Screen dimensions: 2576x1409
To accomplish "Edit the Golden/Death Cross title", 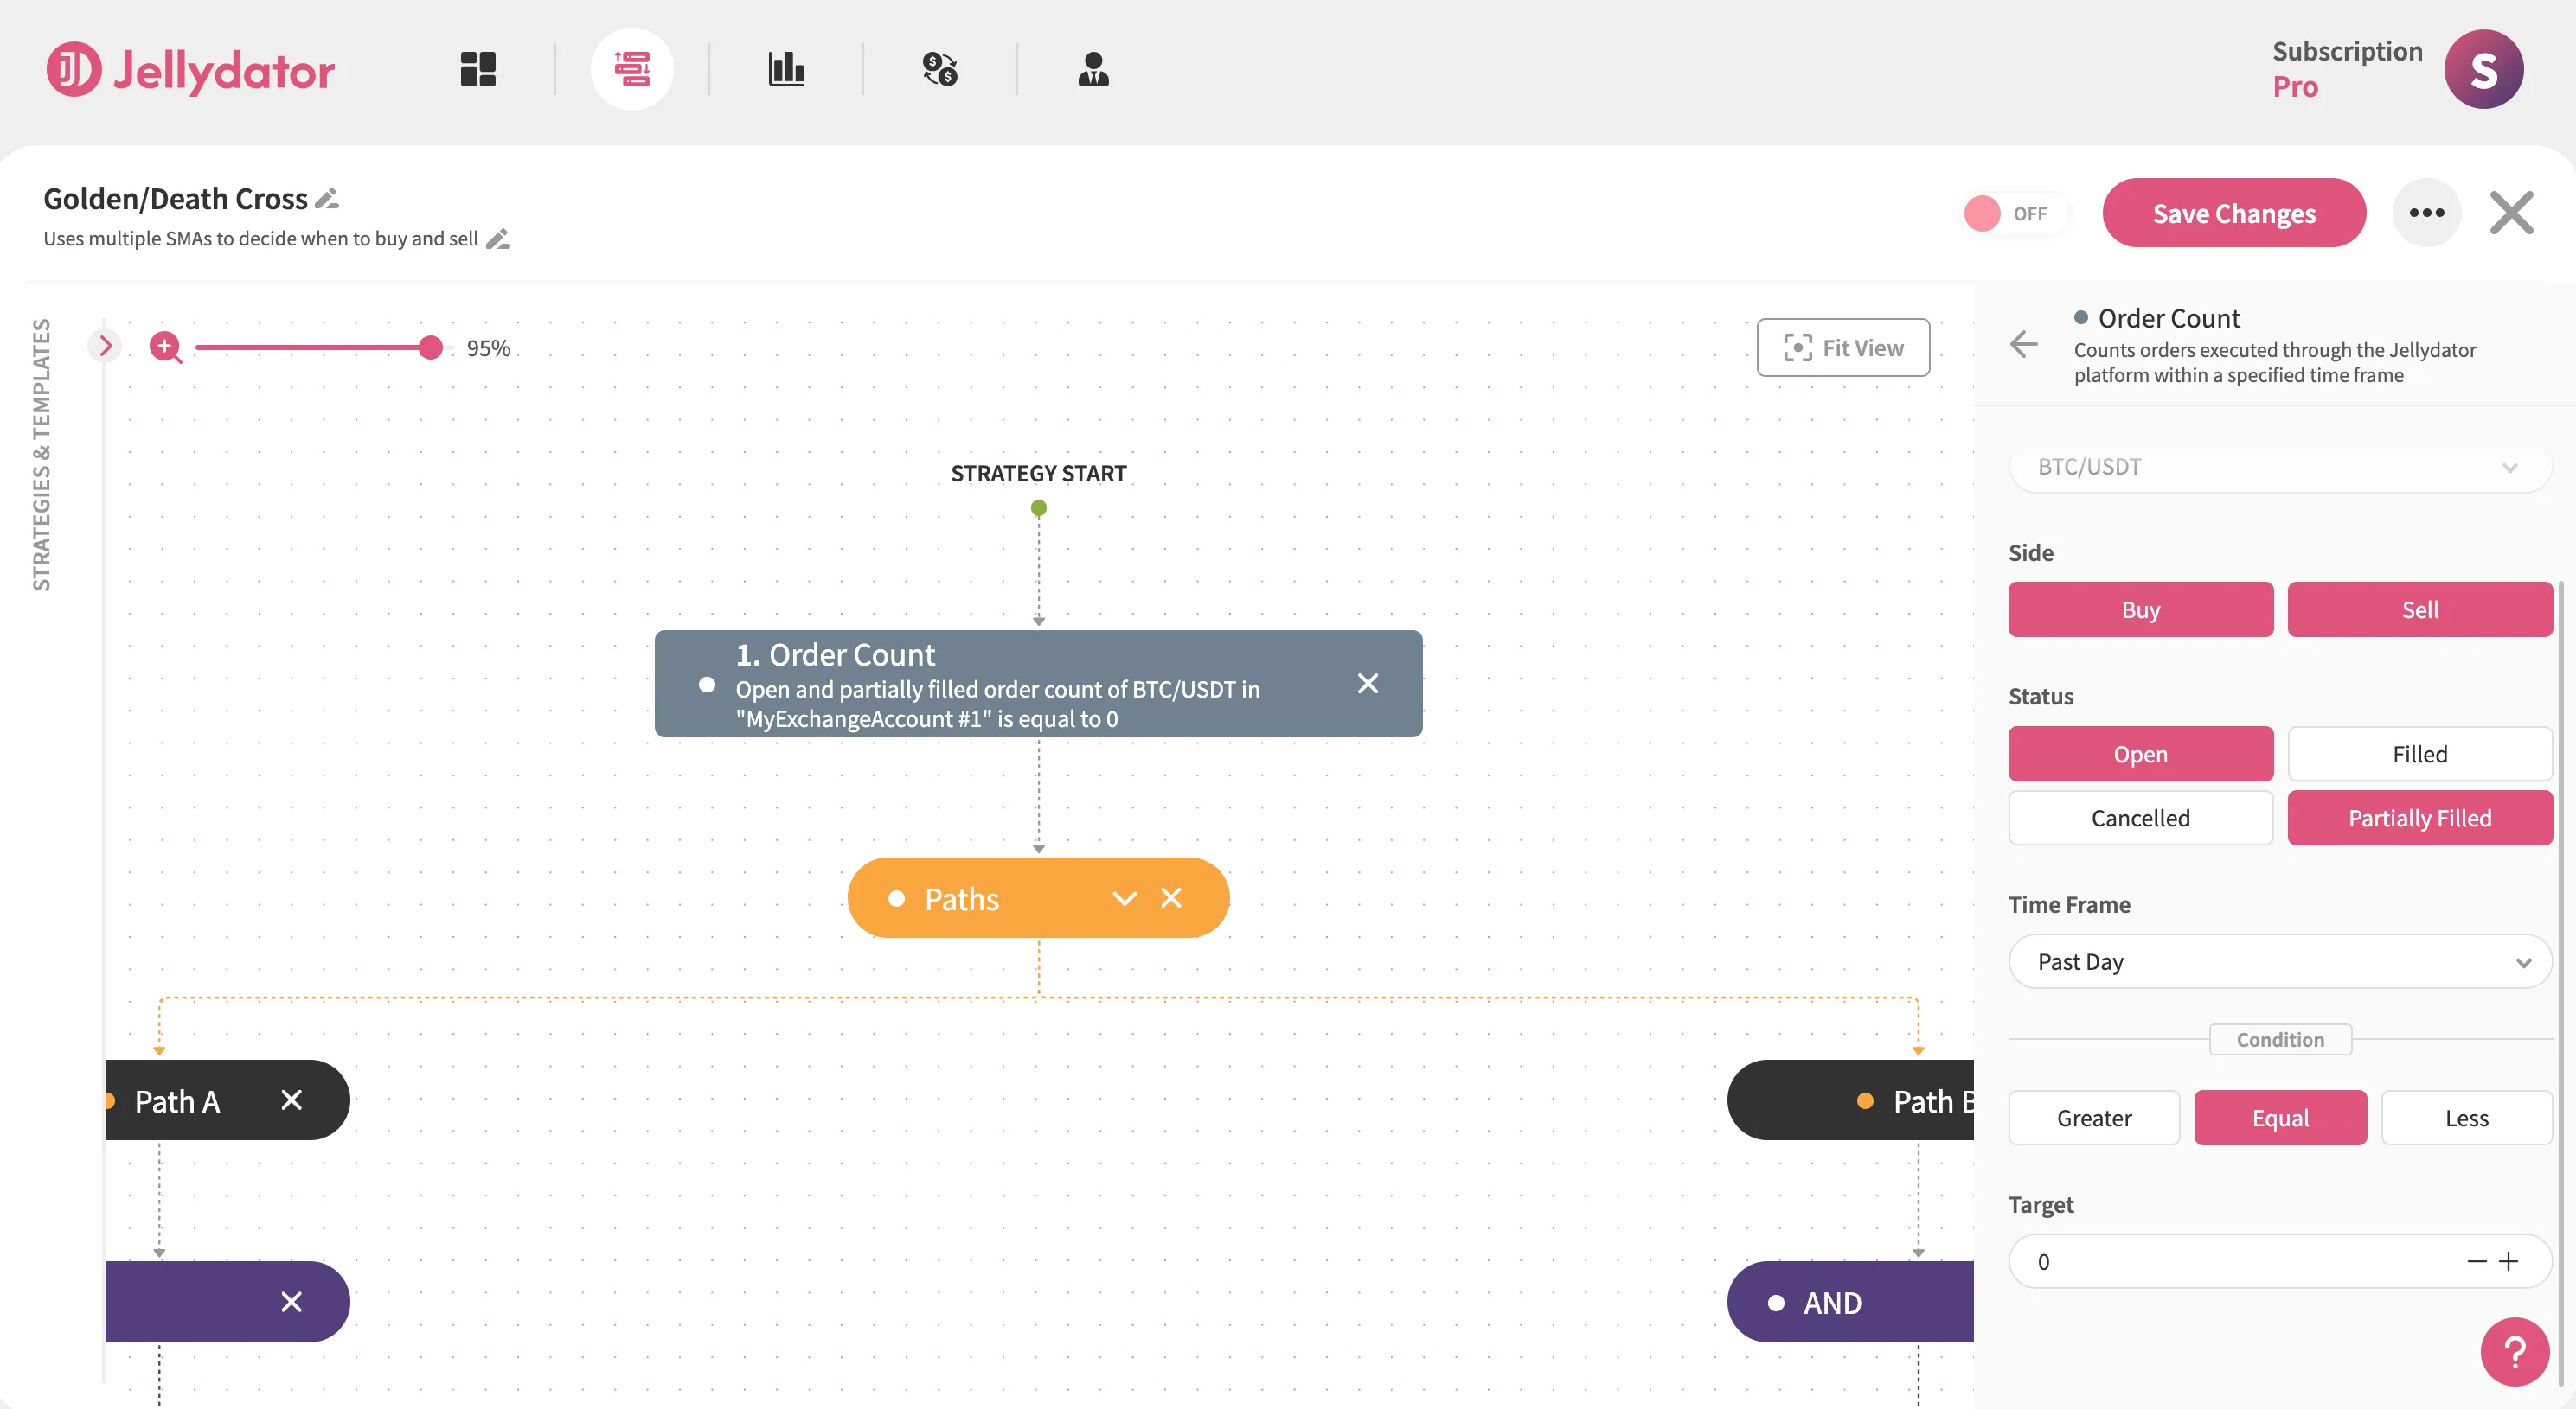I will click(x=327, y=199).
